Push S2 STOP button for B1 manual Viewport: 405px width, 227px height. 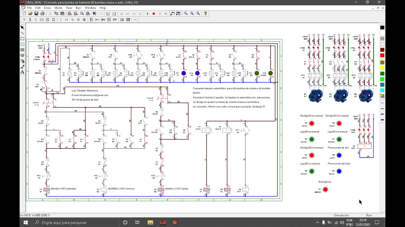pyautogui.click(x=312, y=123)
